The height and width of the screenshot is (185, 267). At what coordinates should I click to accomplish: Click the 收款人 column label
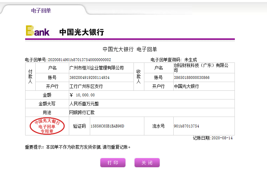pyautogui.click(x=139, y=76)
